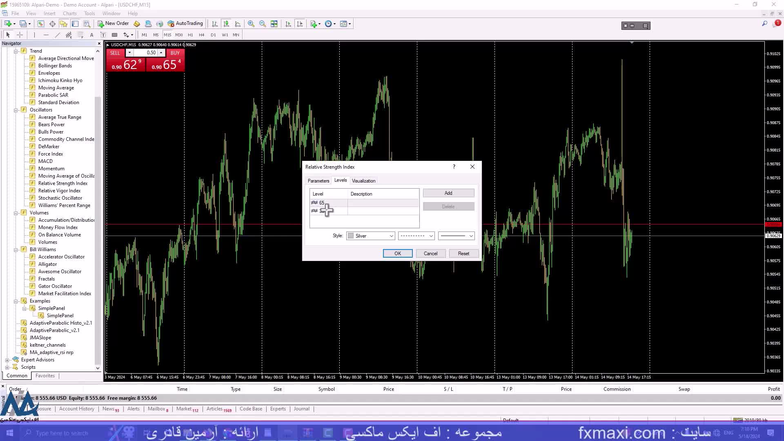Select the draw horizontal line tool
The width and height of the screenshot is (784, 441).
(46, 35)
